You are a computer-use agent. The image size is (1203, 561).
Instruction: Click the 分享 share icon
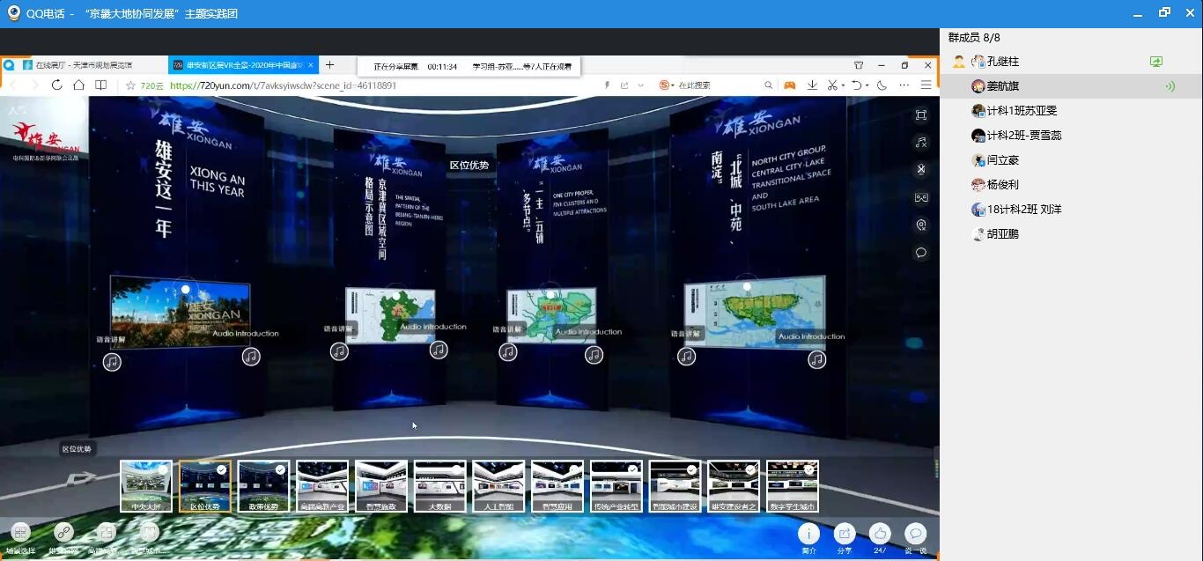point(845,533)
